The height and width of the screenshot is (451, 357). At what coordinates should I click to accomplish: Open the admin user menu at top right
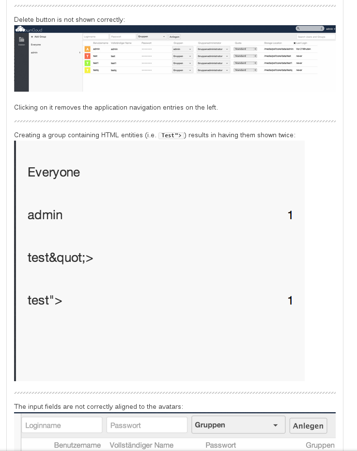pyautogui.click(x=330, y=29)
